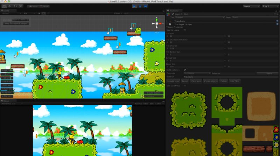Collapse the Layer Properties foldout
This screenshot has width=280, height=156.
(167, 27)
